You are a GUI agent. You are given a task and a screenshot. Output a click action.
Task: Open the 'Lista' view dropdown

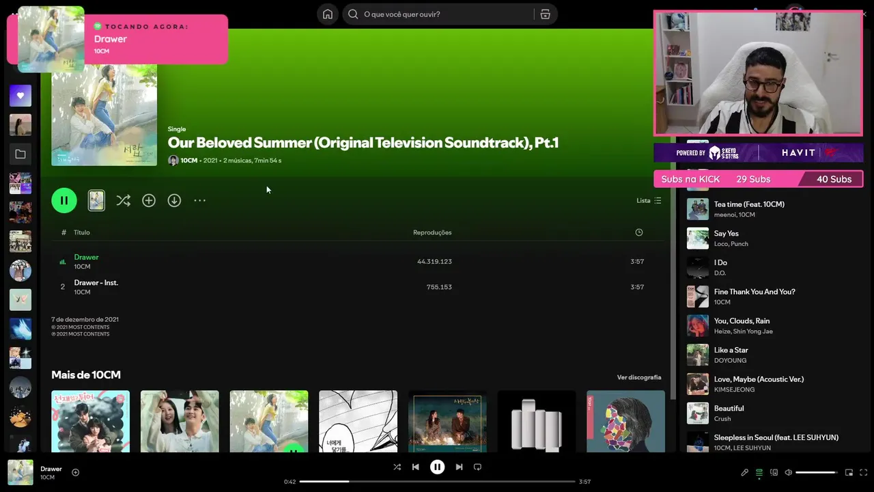(649, 200)
